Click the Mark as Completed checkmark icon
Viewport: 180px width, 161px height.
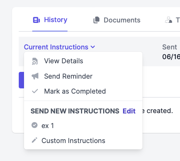35,91
